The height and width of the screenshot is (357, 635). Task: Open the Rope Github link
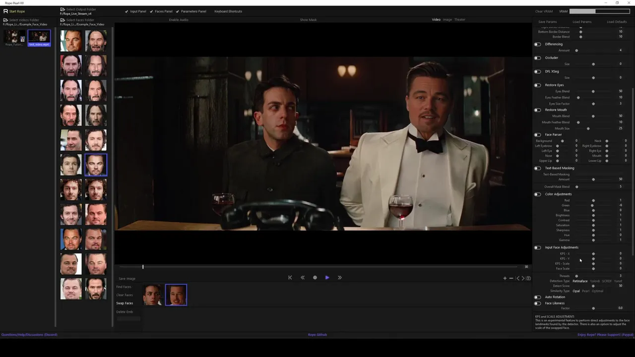click(x=317, y=335)
